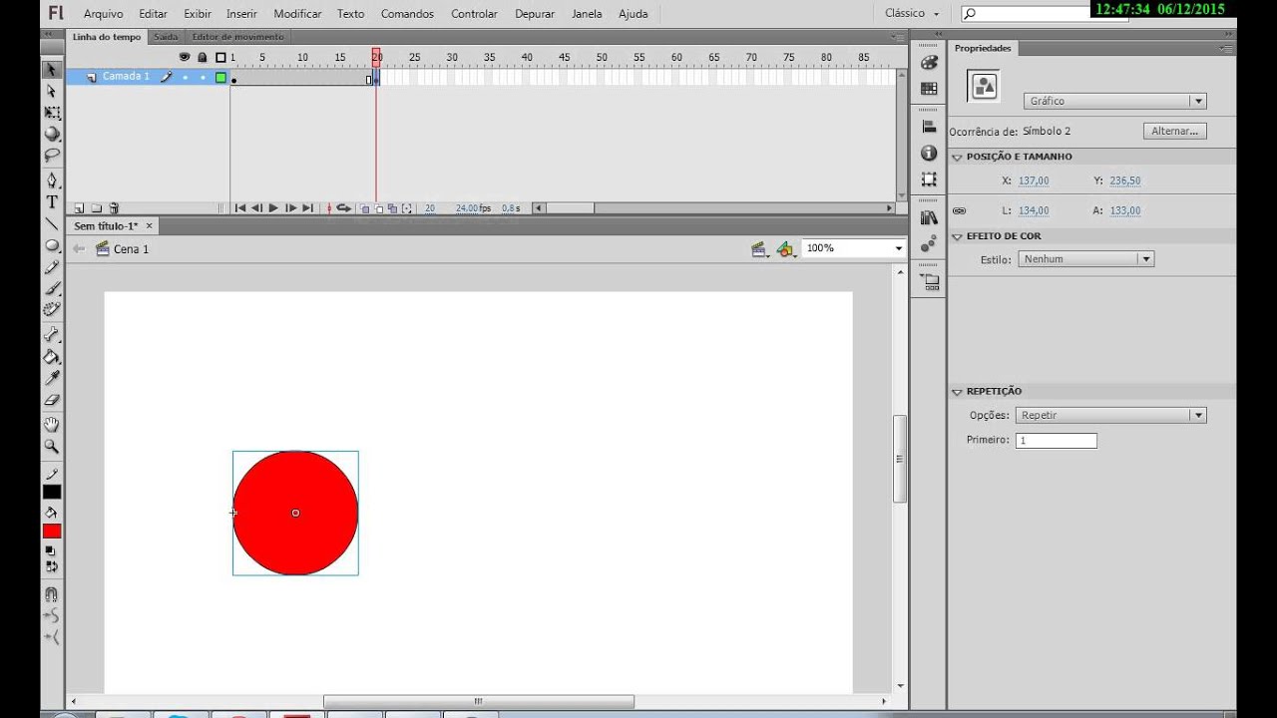The height and width of the screenshot is (718, 1277).
Task: Select the Eraser tool
Action: (x=52, y=400)
